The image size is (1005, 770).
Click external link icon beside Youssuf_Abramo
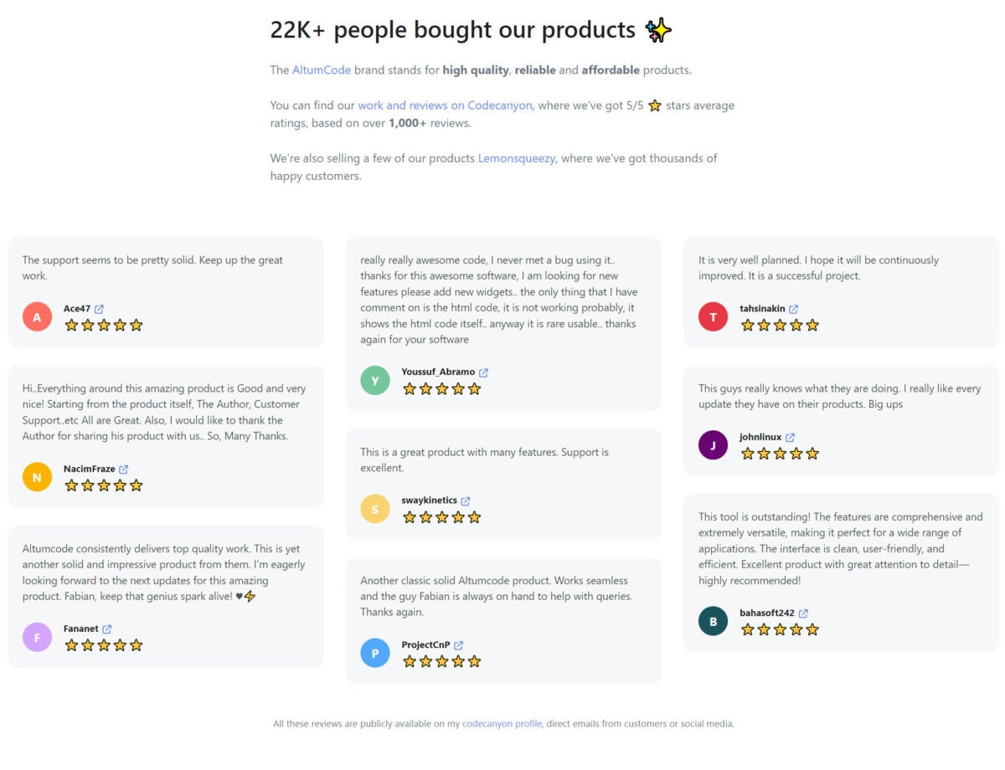click(x=483, y=372)
